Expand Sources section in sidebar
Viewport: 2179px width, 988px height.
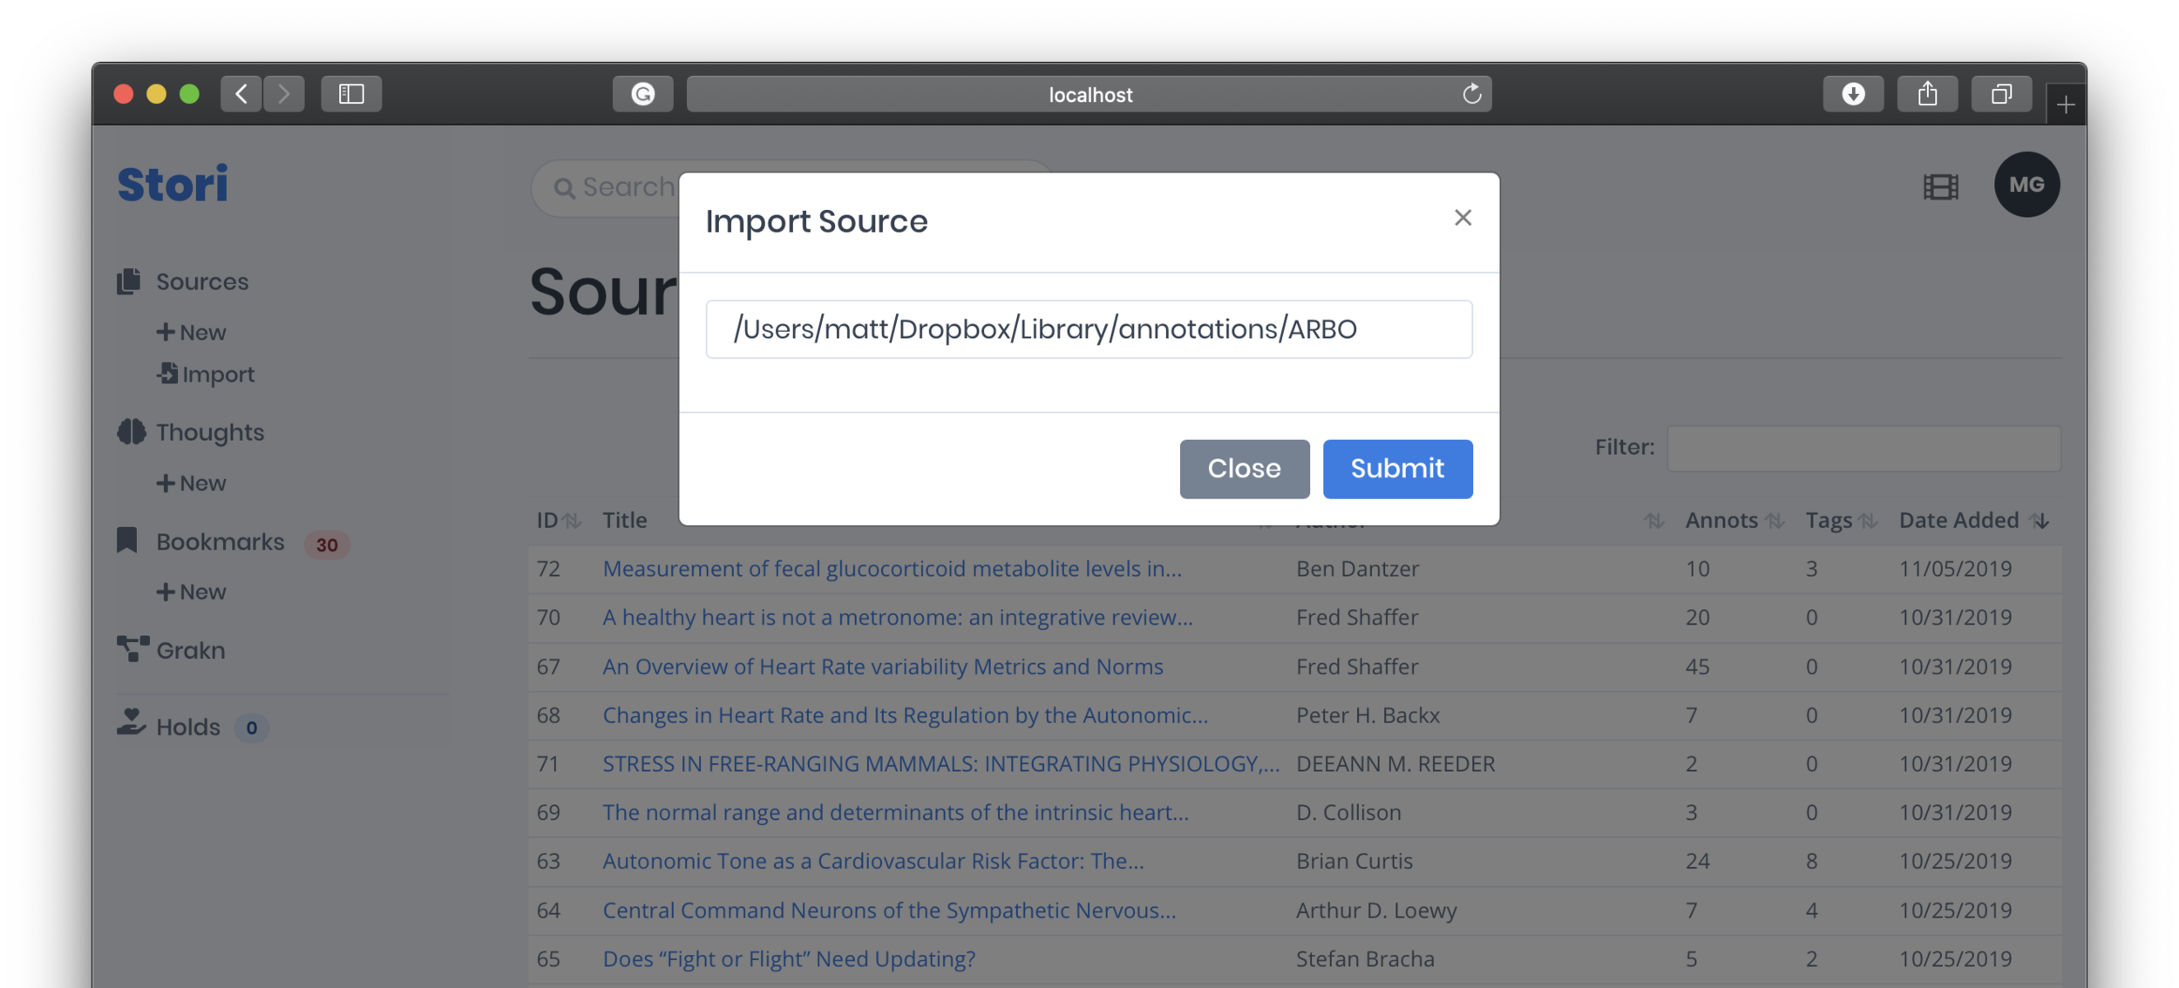pyautogui.click(x=201, y=281)
